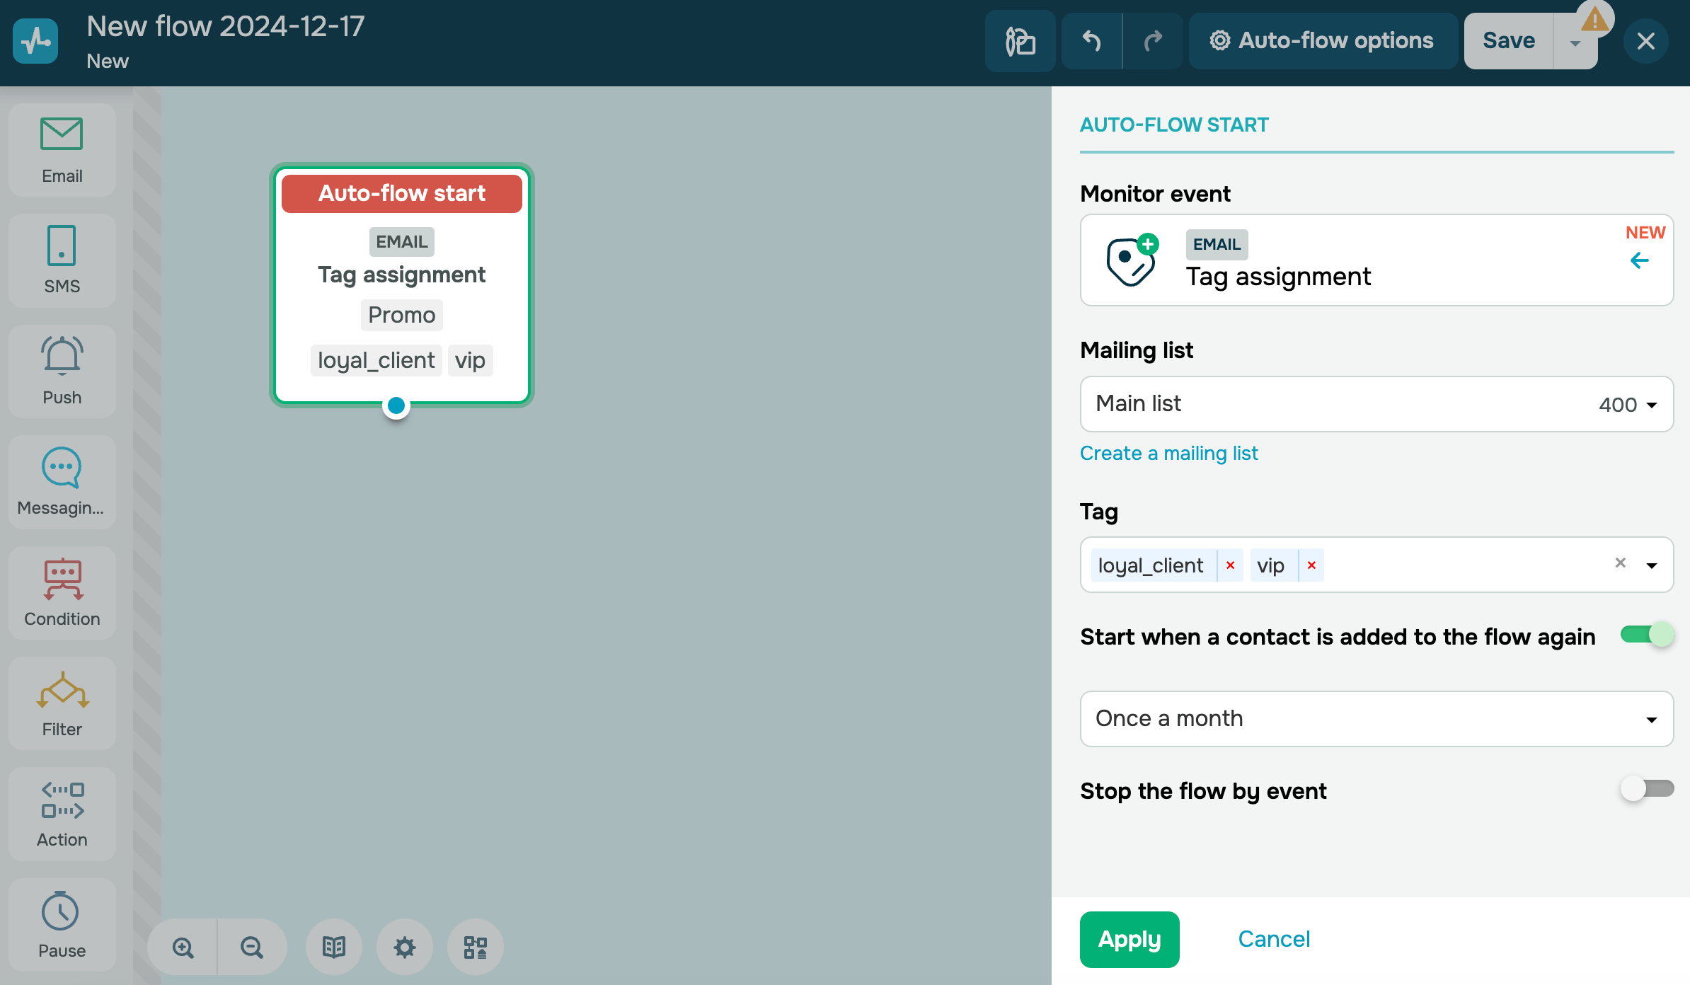Select the Filter element icon
The height and width of the screenshot is (985, 1690).
pyautogui.click(x=62, y=689)
